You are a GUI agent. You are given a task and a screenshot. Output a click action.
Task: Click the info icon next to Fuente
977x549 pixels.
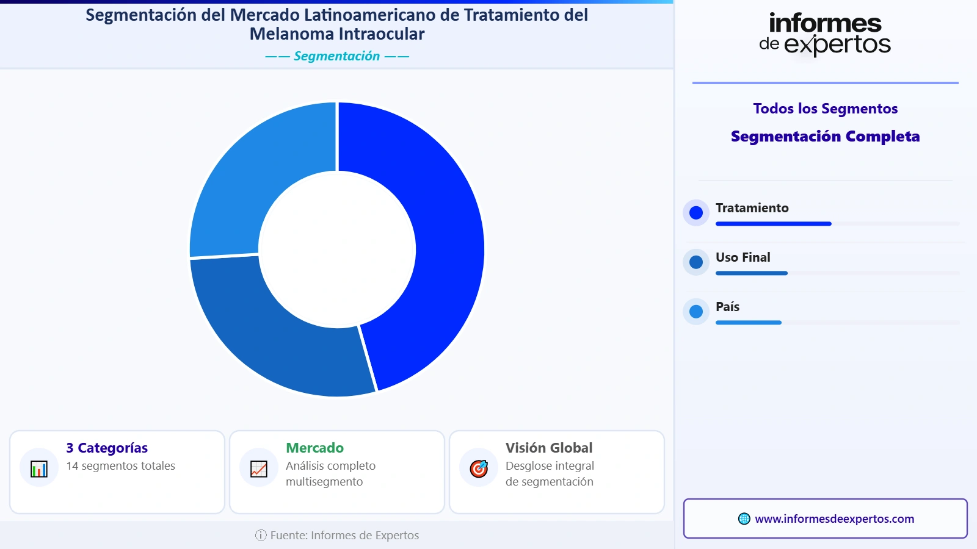point(261,535)
